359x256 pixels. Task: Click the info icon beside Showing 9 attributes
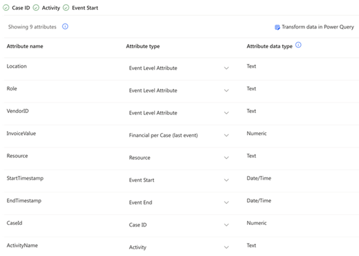[65, 26]
